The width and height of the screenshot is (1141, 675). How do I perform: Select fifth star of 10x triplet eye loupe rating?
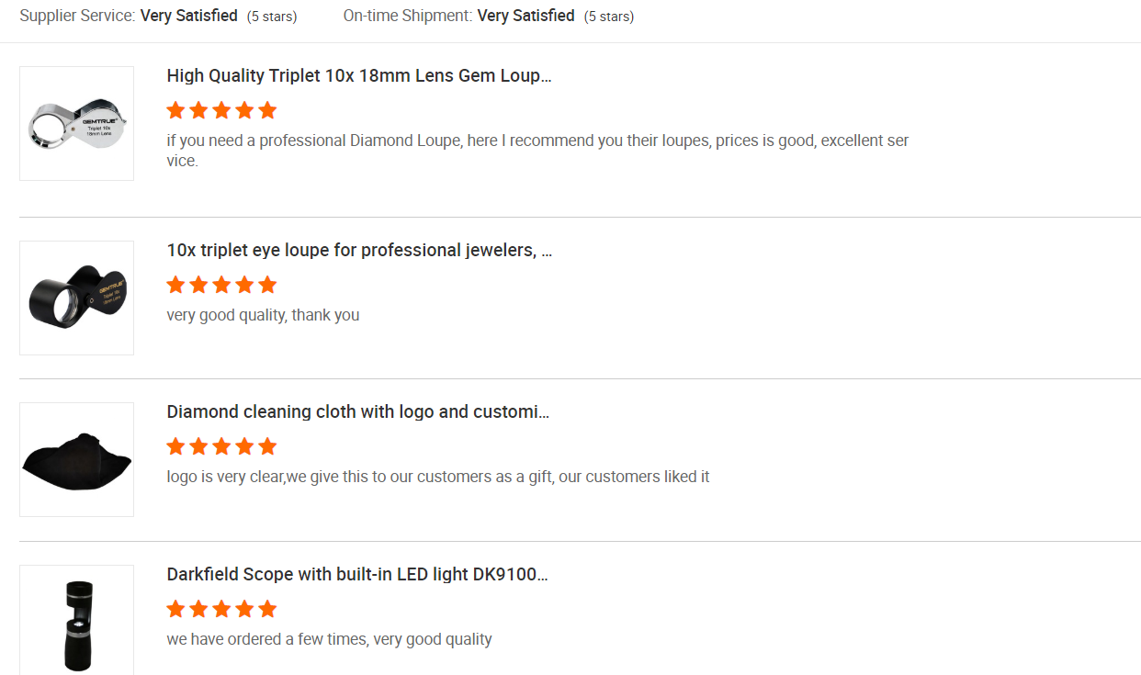click(x=267, y=286)
